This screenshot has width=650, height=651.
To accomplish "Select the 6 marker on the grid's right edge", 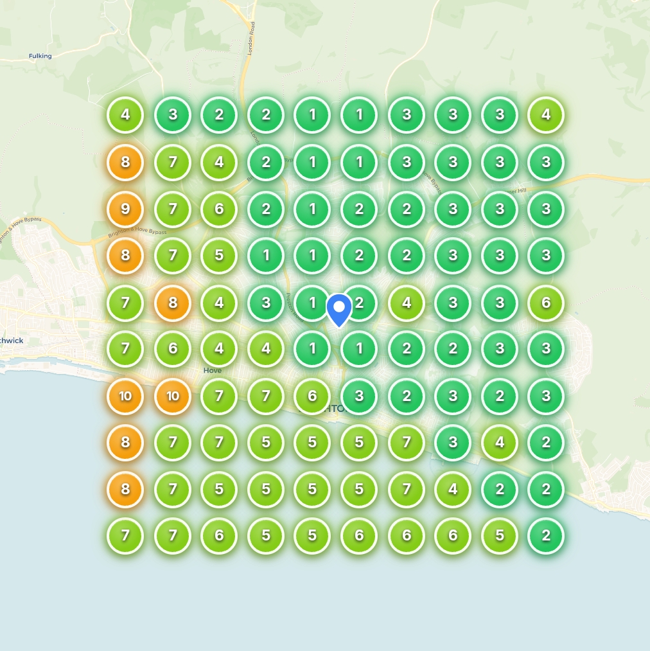I will pyautogui.click(x=546, y=303).
